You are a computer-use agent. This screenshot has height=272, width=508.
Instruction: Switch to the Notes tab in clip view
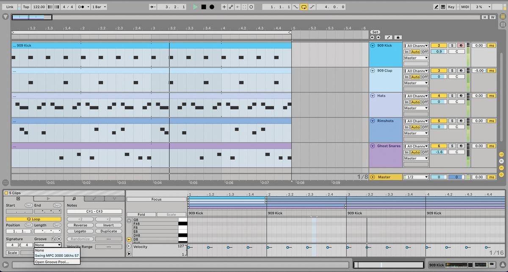74,199
